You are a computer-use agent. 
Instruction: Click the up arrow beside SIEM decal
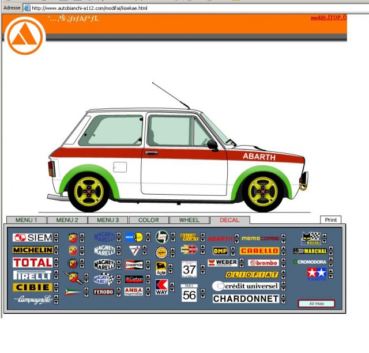pyautogui.click(x=56, y=236)
